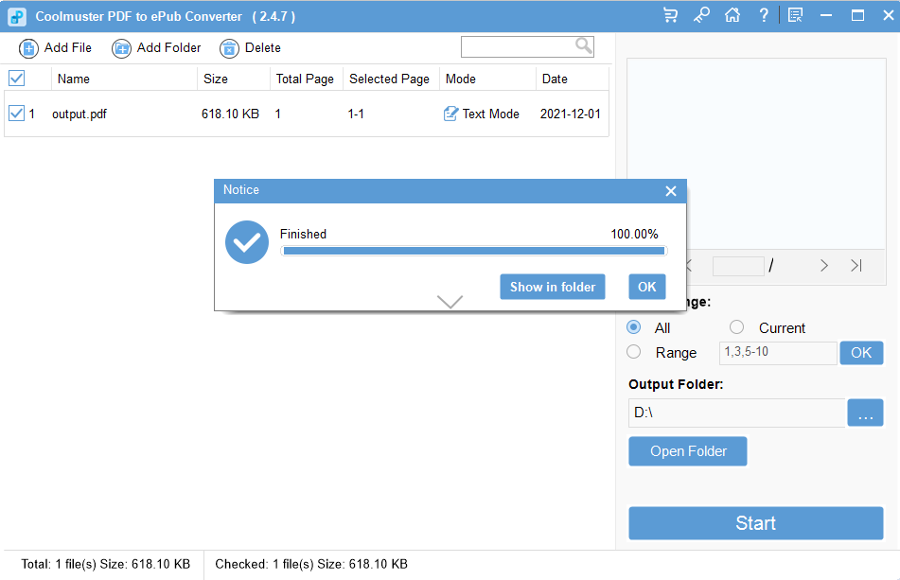Click the help question-mark icon
The width and height of the screenshot is (900, 580).
point(763,15)
